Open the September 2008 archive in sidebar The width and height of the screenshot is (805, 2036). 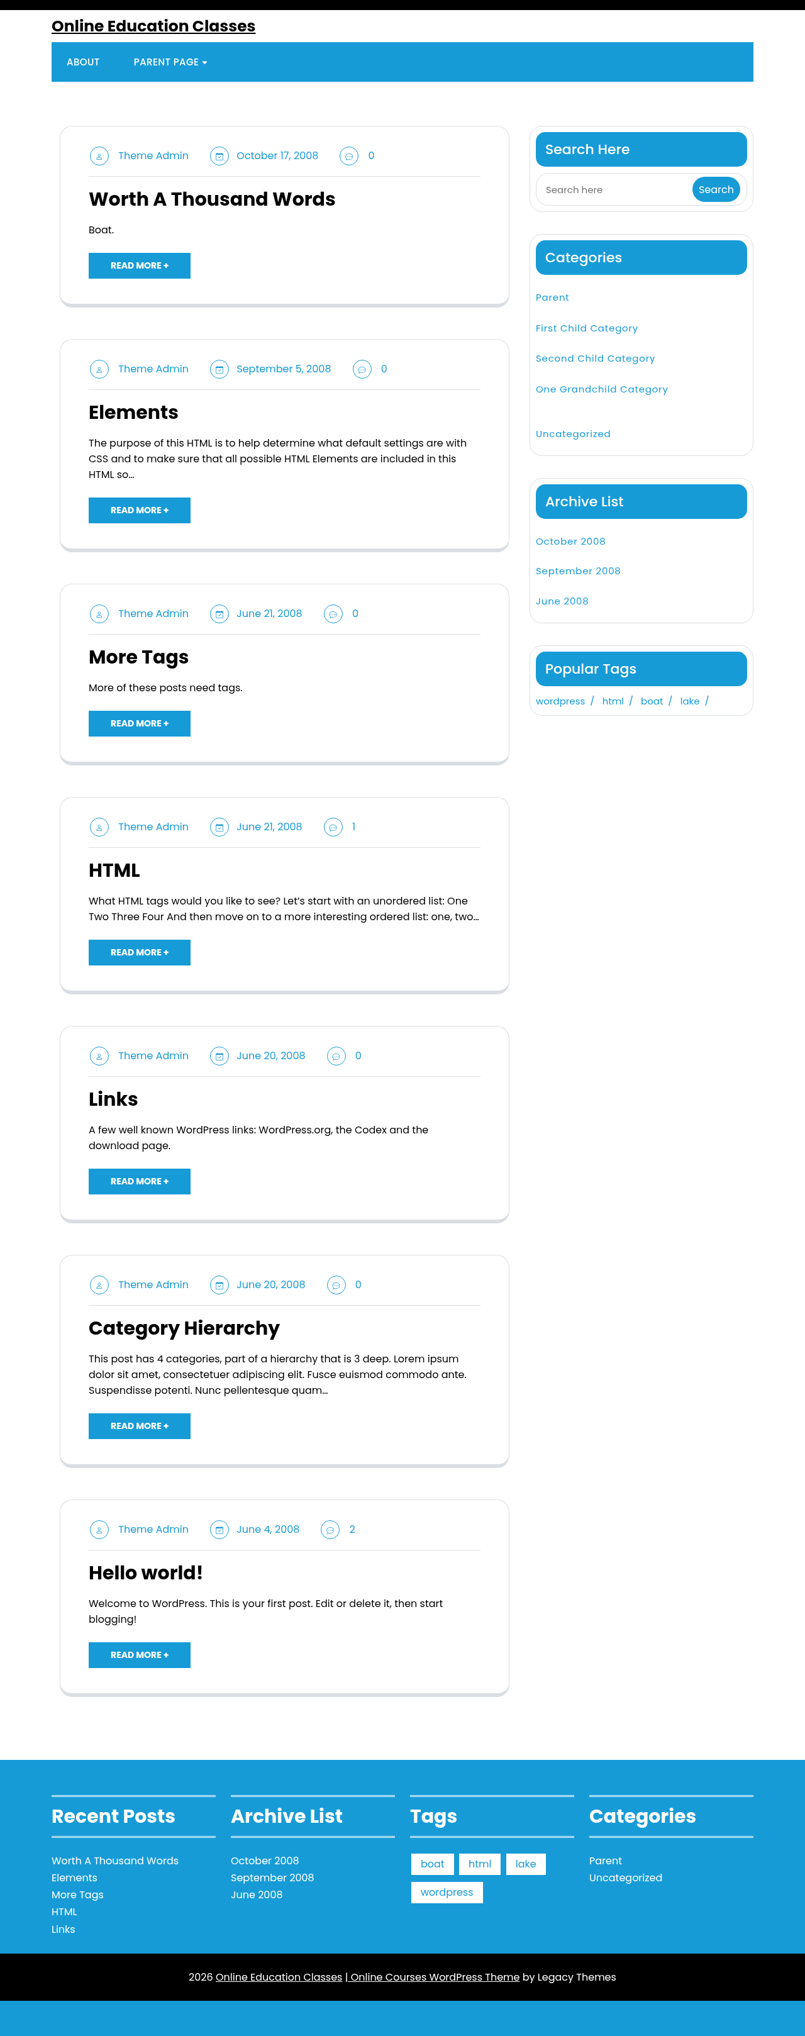pos(577,572)
